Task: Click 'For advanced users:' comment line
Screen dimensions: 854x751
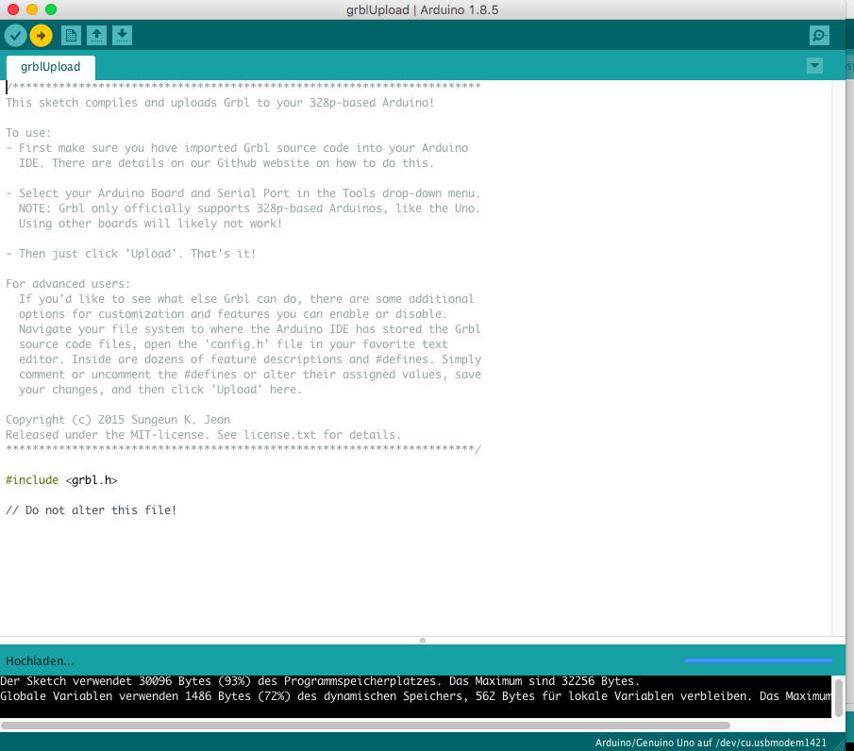Action: tap(68, 284)
